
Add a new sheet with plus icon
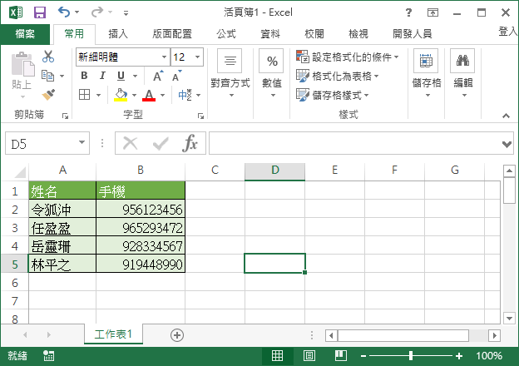point(177,335)
